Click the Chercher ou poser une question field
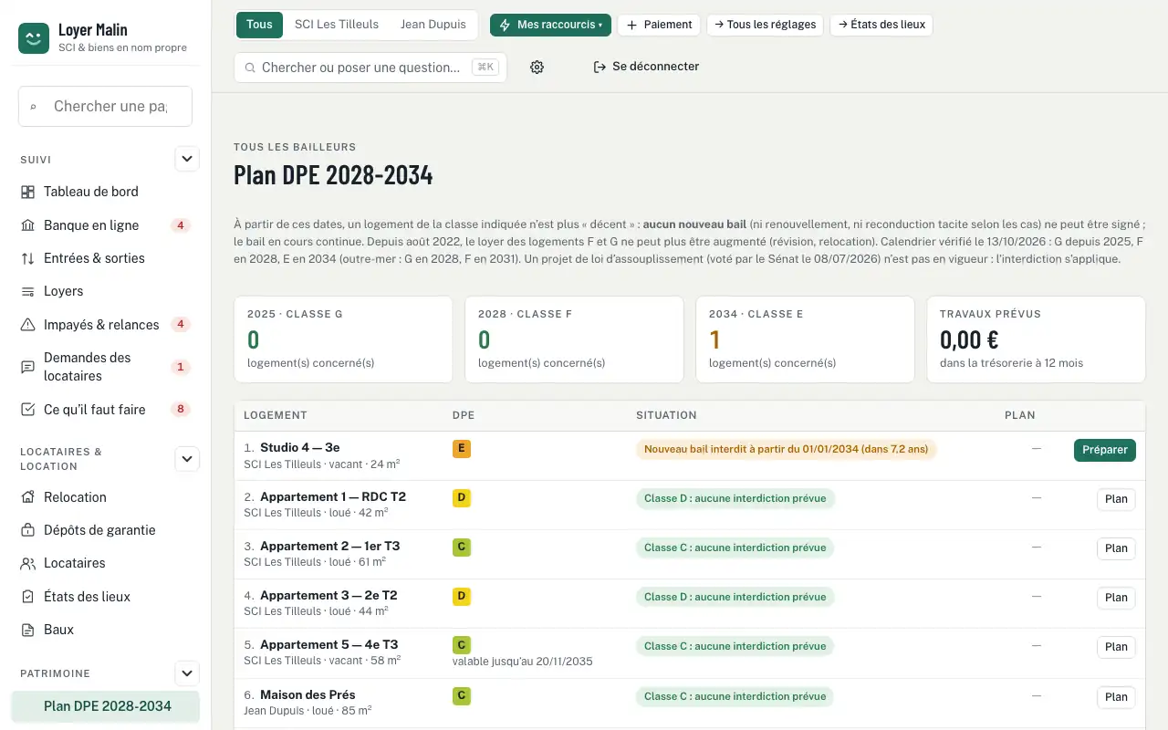Viewport: 1168px width, 730px height. [370, 68]
